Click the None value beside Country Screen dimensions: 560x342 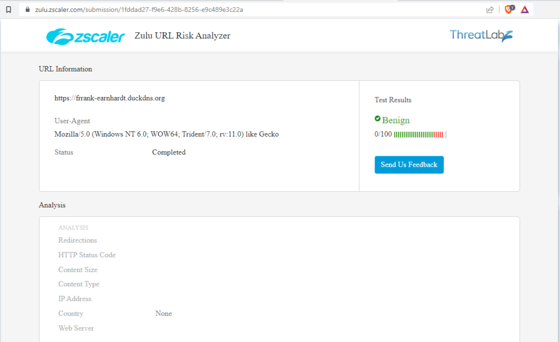(x=164, y=314)
